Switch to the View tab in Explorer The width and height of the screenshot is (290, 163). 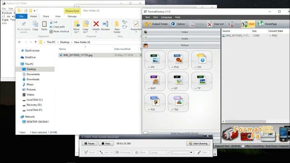(x=58, y=16)
